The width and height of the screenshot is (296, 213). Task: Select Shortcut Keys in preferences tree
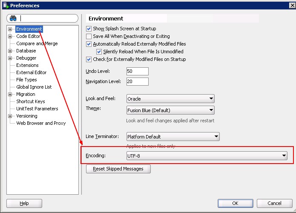coord(30,101)
